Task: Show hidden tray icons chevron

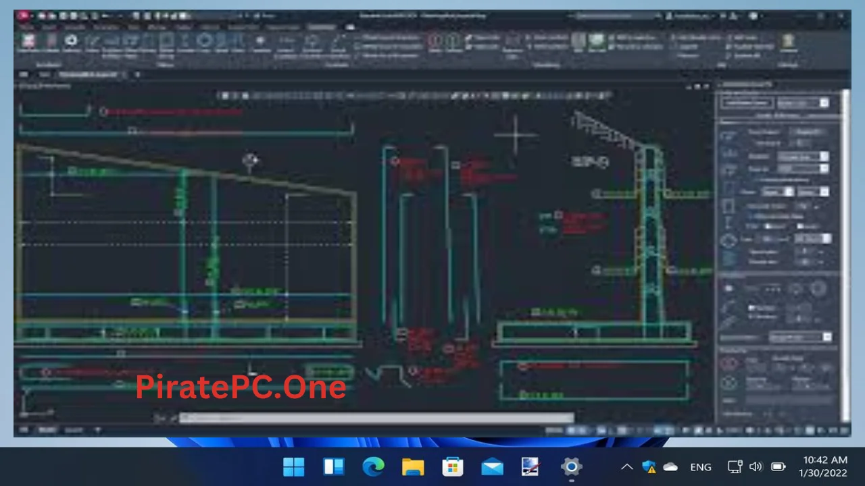Action: 627,466
